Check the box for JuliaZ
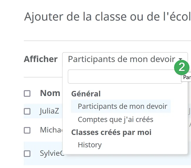 pyautogui.click(x=27, y=111)
